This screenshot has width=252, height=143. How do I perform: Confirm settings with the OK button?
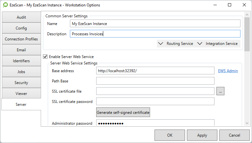(x=170, y=135)
